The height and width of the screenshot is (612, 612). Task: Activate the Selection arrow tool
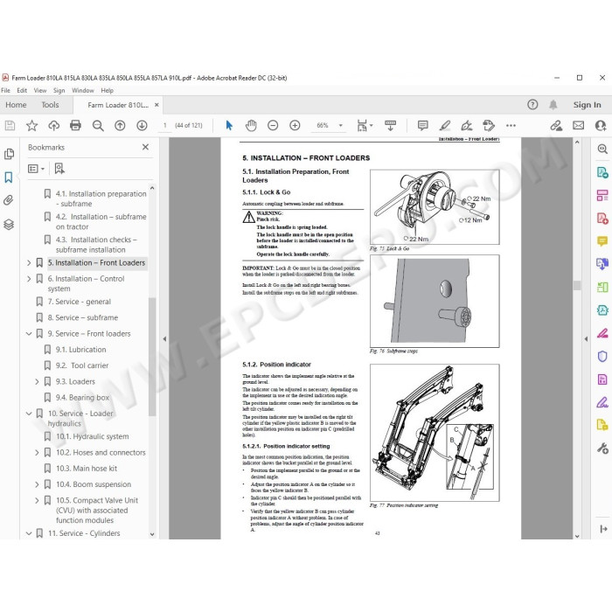(x=229, y=125)
